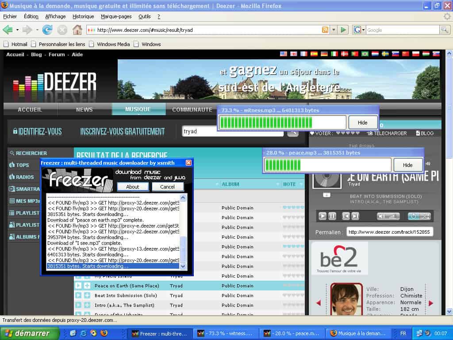
Task: Hide the witness.mp3 download progress window
Action: pos(362,123)
